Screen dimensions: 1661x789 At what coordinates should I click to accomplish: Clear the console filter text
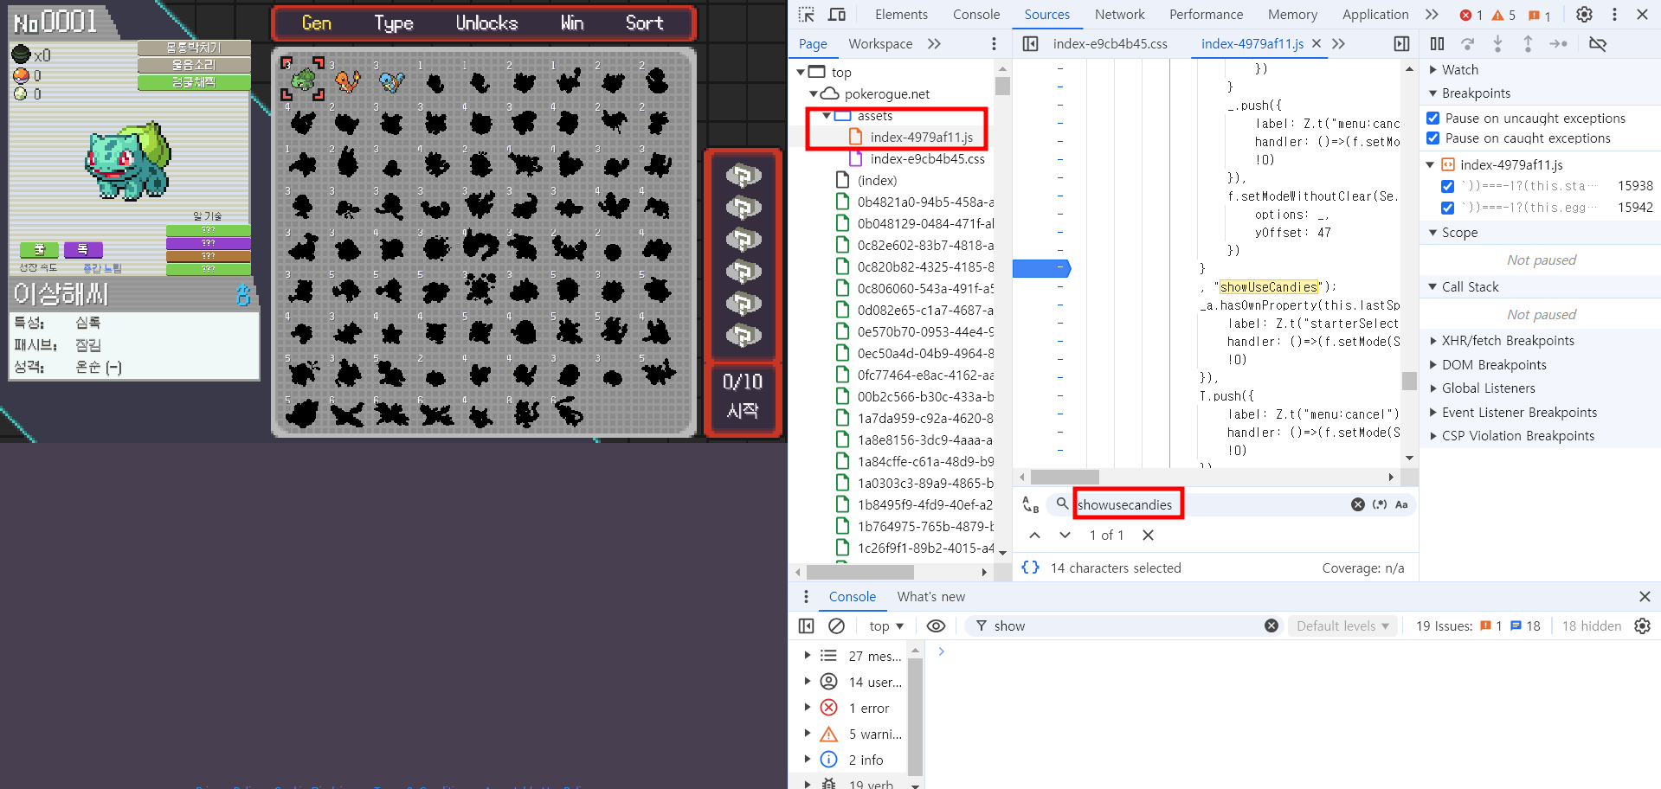(x=1272, y=625)
